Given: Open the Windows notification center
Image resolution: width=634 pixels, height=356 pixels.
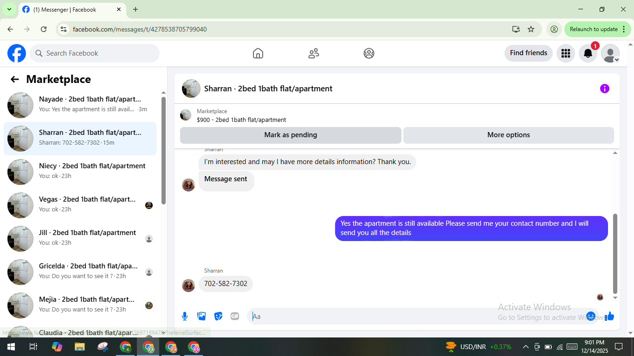Looking at the screenshot, I should coord(619,347).
